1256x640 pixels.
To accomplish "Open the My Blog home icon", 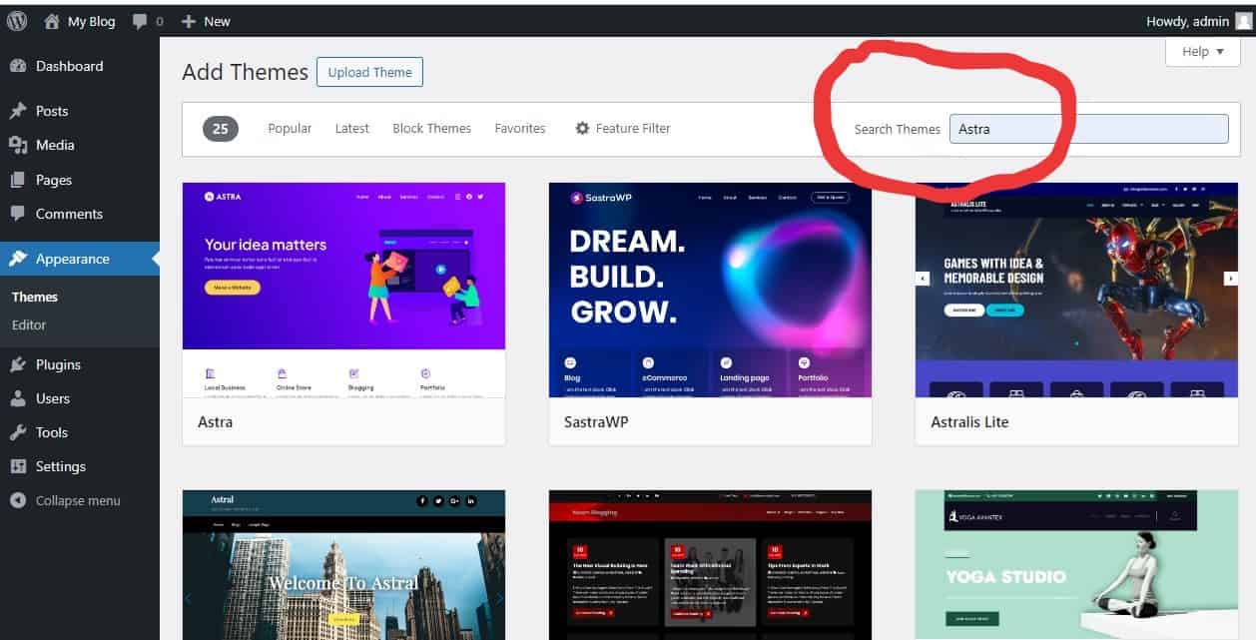I will tap(52, 21).
